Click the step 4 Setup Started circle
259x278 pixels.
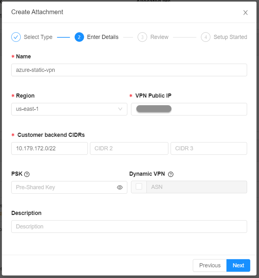(x=205, y=37)
